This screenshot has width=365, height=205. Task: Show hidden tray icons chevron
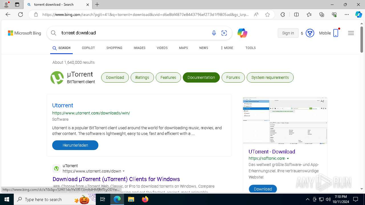pyautogui.click(x=307, y=199)
